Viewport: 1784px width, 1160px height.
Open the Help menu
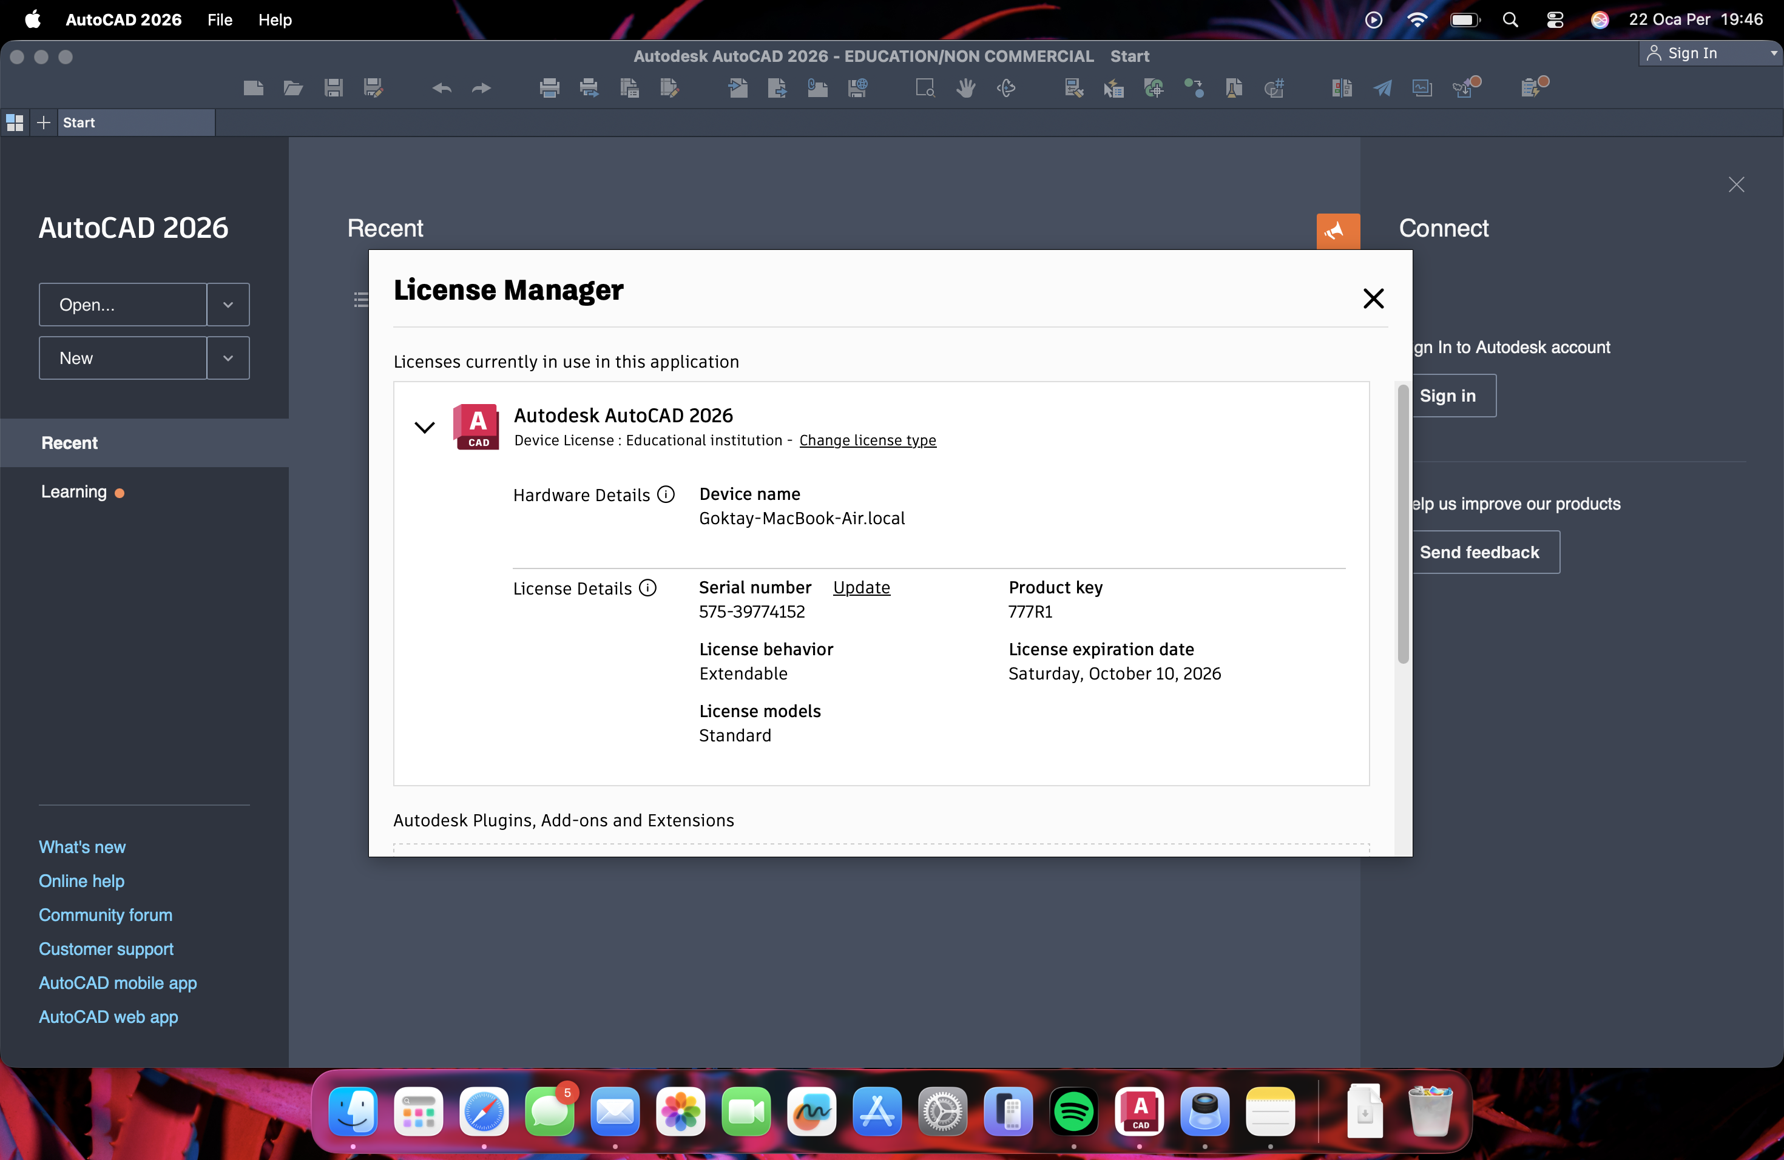point(275,20)
